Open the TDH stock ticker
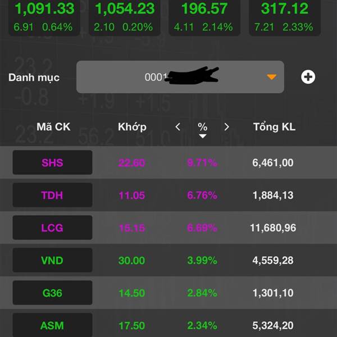The image size is (337, 337). coord(52,195)
